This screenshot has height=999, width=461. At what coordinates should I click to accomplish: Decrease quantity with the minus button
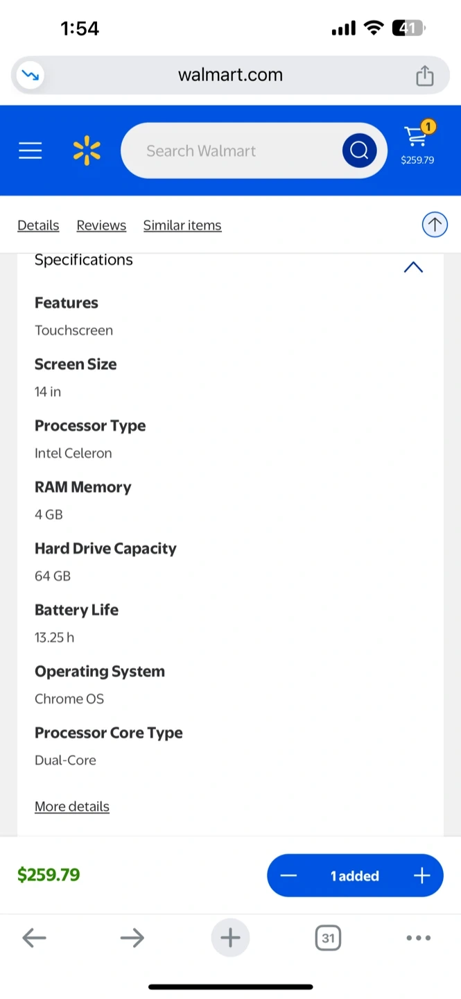(x=289, y=876)
